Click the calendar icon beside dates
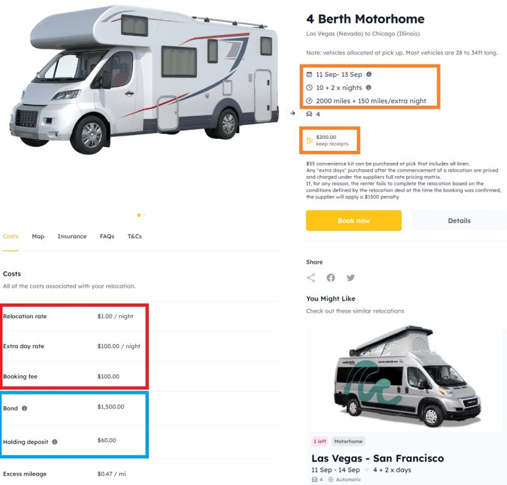The image size is (507, 485). [309, 75]
